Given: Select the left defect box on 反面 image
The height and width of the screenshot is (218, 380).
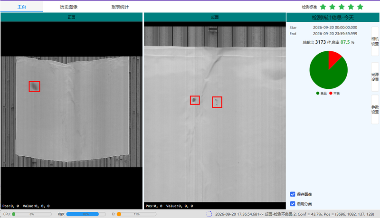Looking at the screenshot, I should coord(195,100).
